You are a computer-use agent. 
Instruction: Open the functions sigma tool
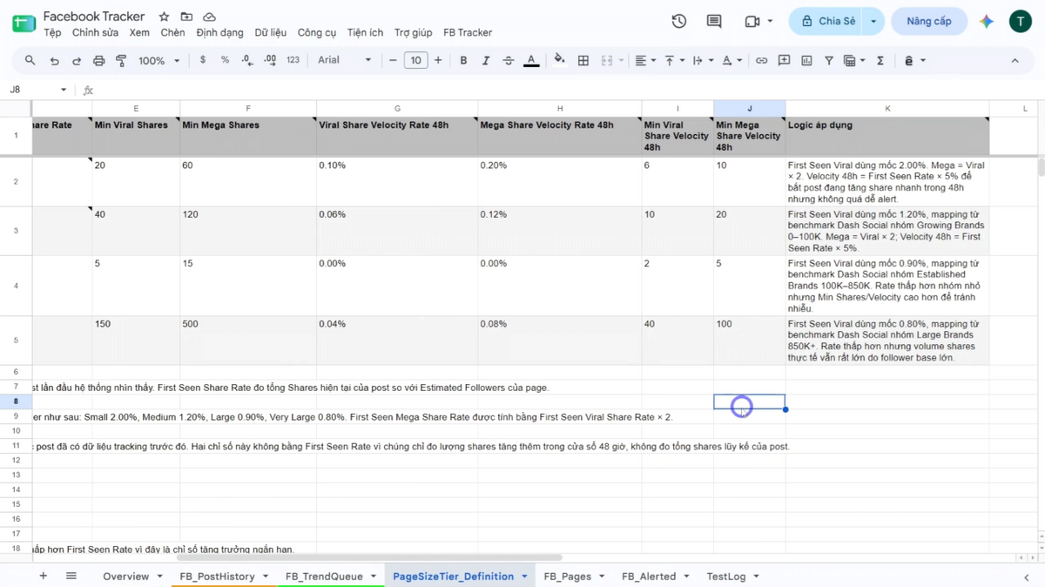880,60
